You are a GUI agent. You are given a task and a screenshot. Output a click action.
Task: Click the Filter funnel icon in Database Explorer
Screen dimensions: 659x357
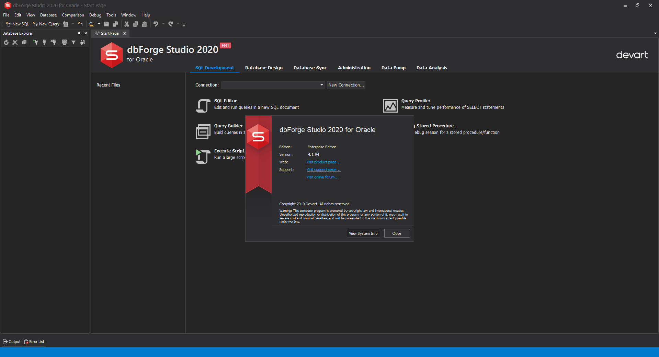pyautogui.click(x=73, y=42)
